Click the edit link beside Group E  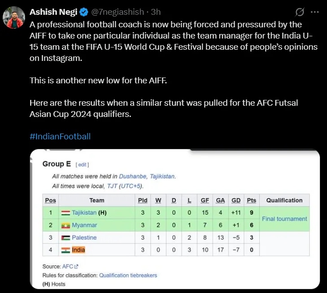coord(83,165)
